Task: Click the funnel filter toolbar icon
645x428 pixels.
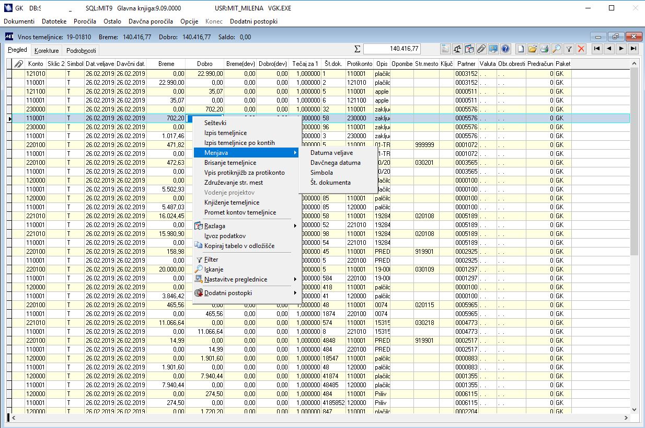Action: [x=569, y=49]
